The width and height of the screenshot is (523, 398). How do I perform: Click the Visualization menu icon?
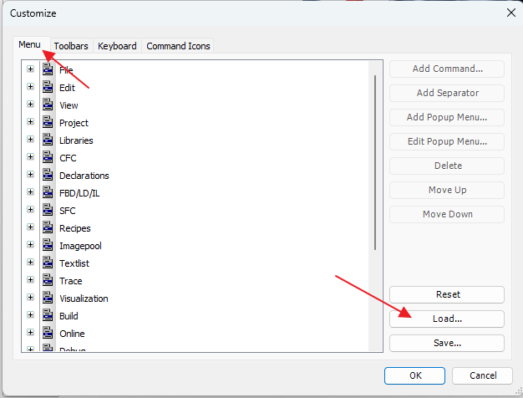(48, 298)
